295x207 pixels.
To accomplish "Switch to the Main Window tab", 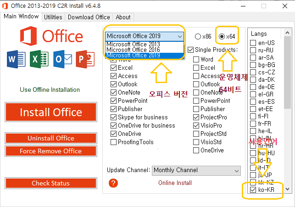I will tap(21, 17).
